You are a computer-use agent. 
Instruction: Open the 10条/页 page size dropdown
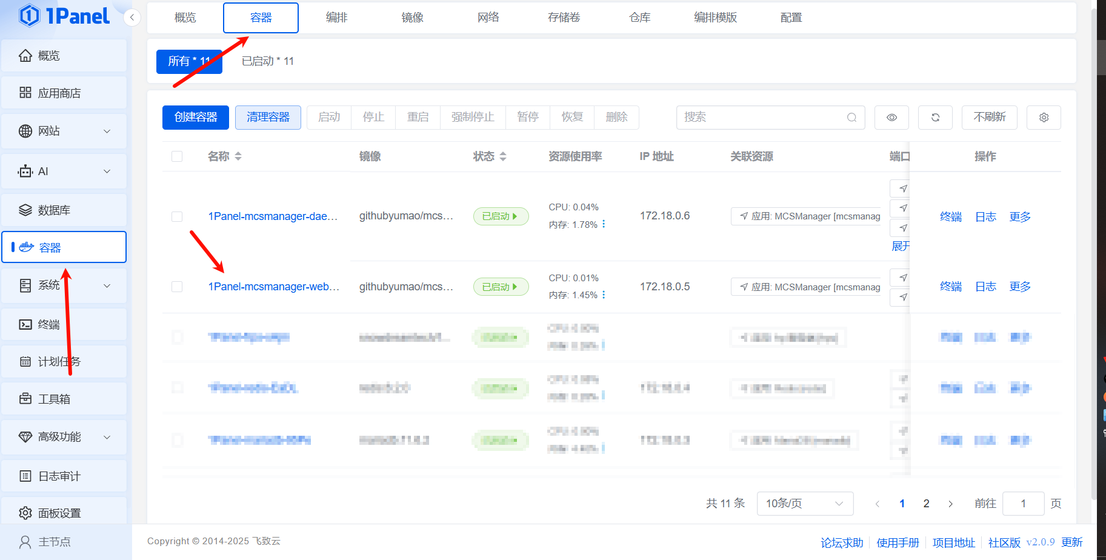click(x=805, y=504)
